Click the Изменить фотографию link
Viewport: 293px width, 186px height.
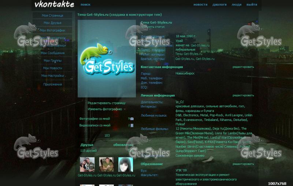(105, 109)
